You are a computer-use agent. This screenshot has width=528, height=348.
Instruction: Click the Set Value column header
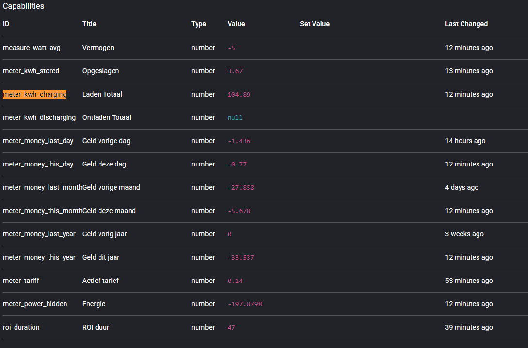[x=314, y=24]
